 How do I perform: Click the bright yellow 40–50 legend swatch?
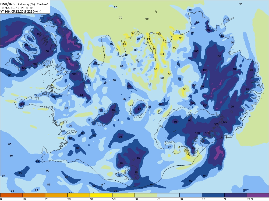tap(101, 195)
